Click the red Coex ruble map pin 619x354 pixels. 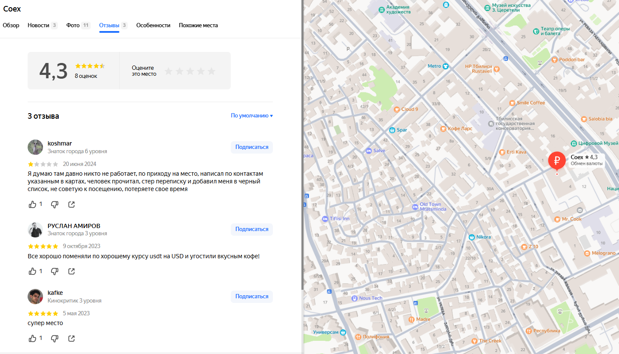click(x=556, y=161)
